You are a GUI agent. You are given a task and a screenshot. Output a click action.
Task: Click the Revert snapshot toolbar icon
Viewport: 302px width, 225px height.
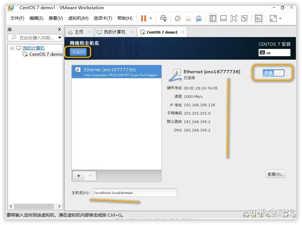[x=188, y=18]
